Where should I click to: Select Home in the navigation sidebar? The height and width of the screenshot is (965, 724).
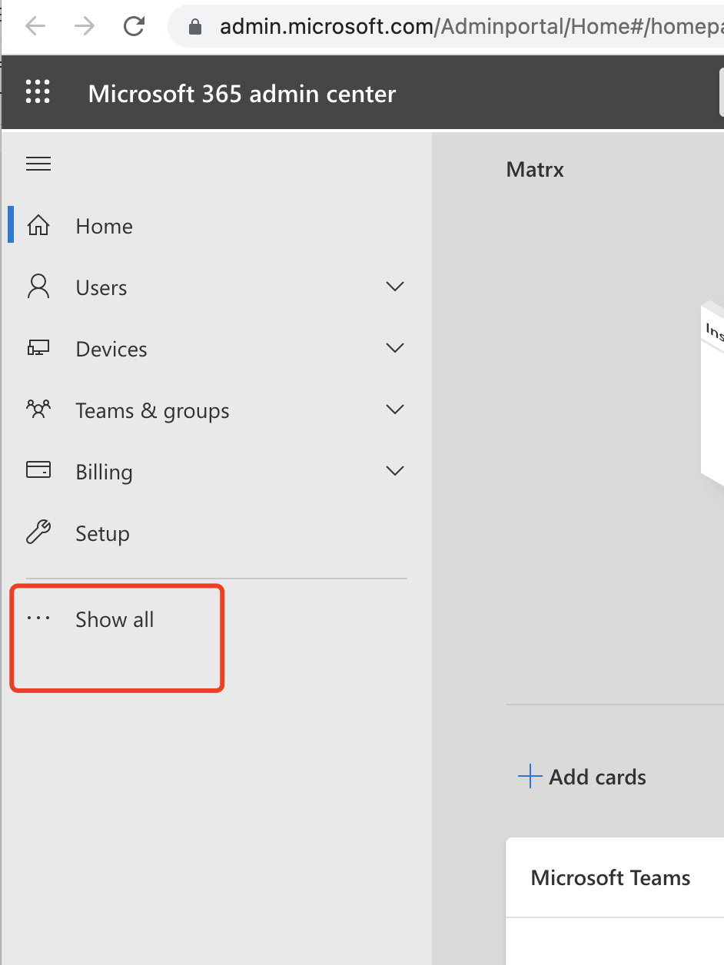(x=104, y=226)
